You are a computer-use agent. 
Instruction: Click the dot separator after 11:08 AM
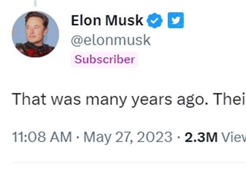point(77,137)
